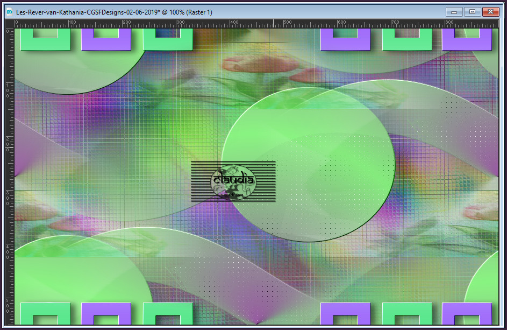
Task: Click the '800' label on the horizontal ruler
Action: 449,22
